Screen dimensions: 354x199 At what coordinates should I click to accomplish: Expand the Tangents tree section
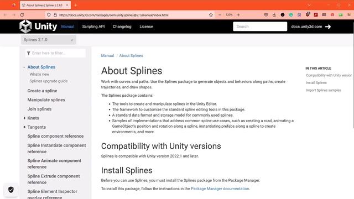pyautogui.click(x=24, y=127)
